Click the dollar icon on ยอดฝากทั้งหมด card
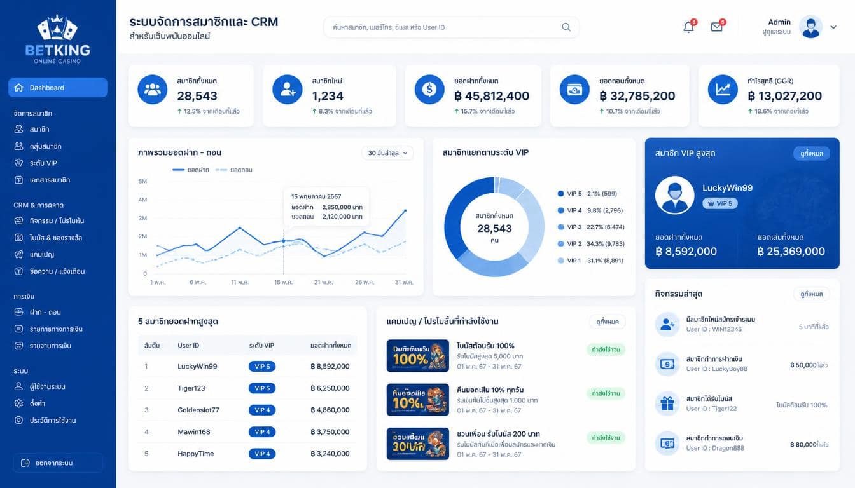The width and height of the screenshot is (855, 488). (x=429, y=90)
